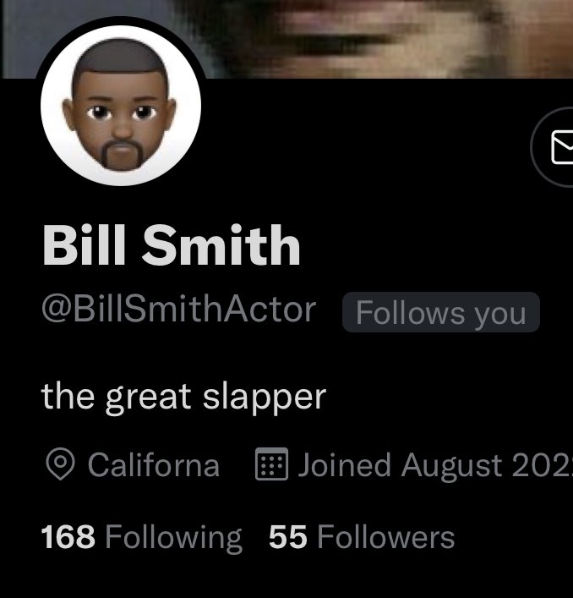Click the calendar icon beside Joined date
The width and height of the screenshot is (573, 598).
tap(271, 464)
